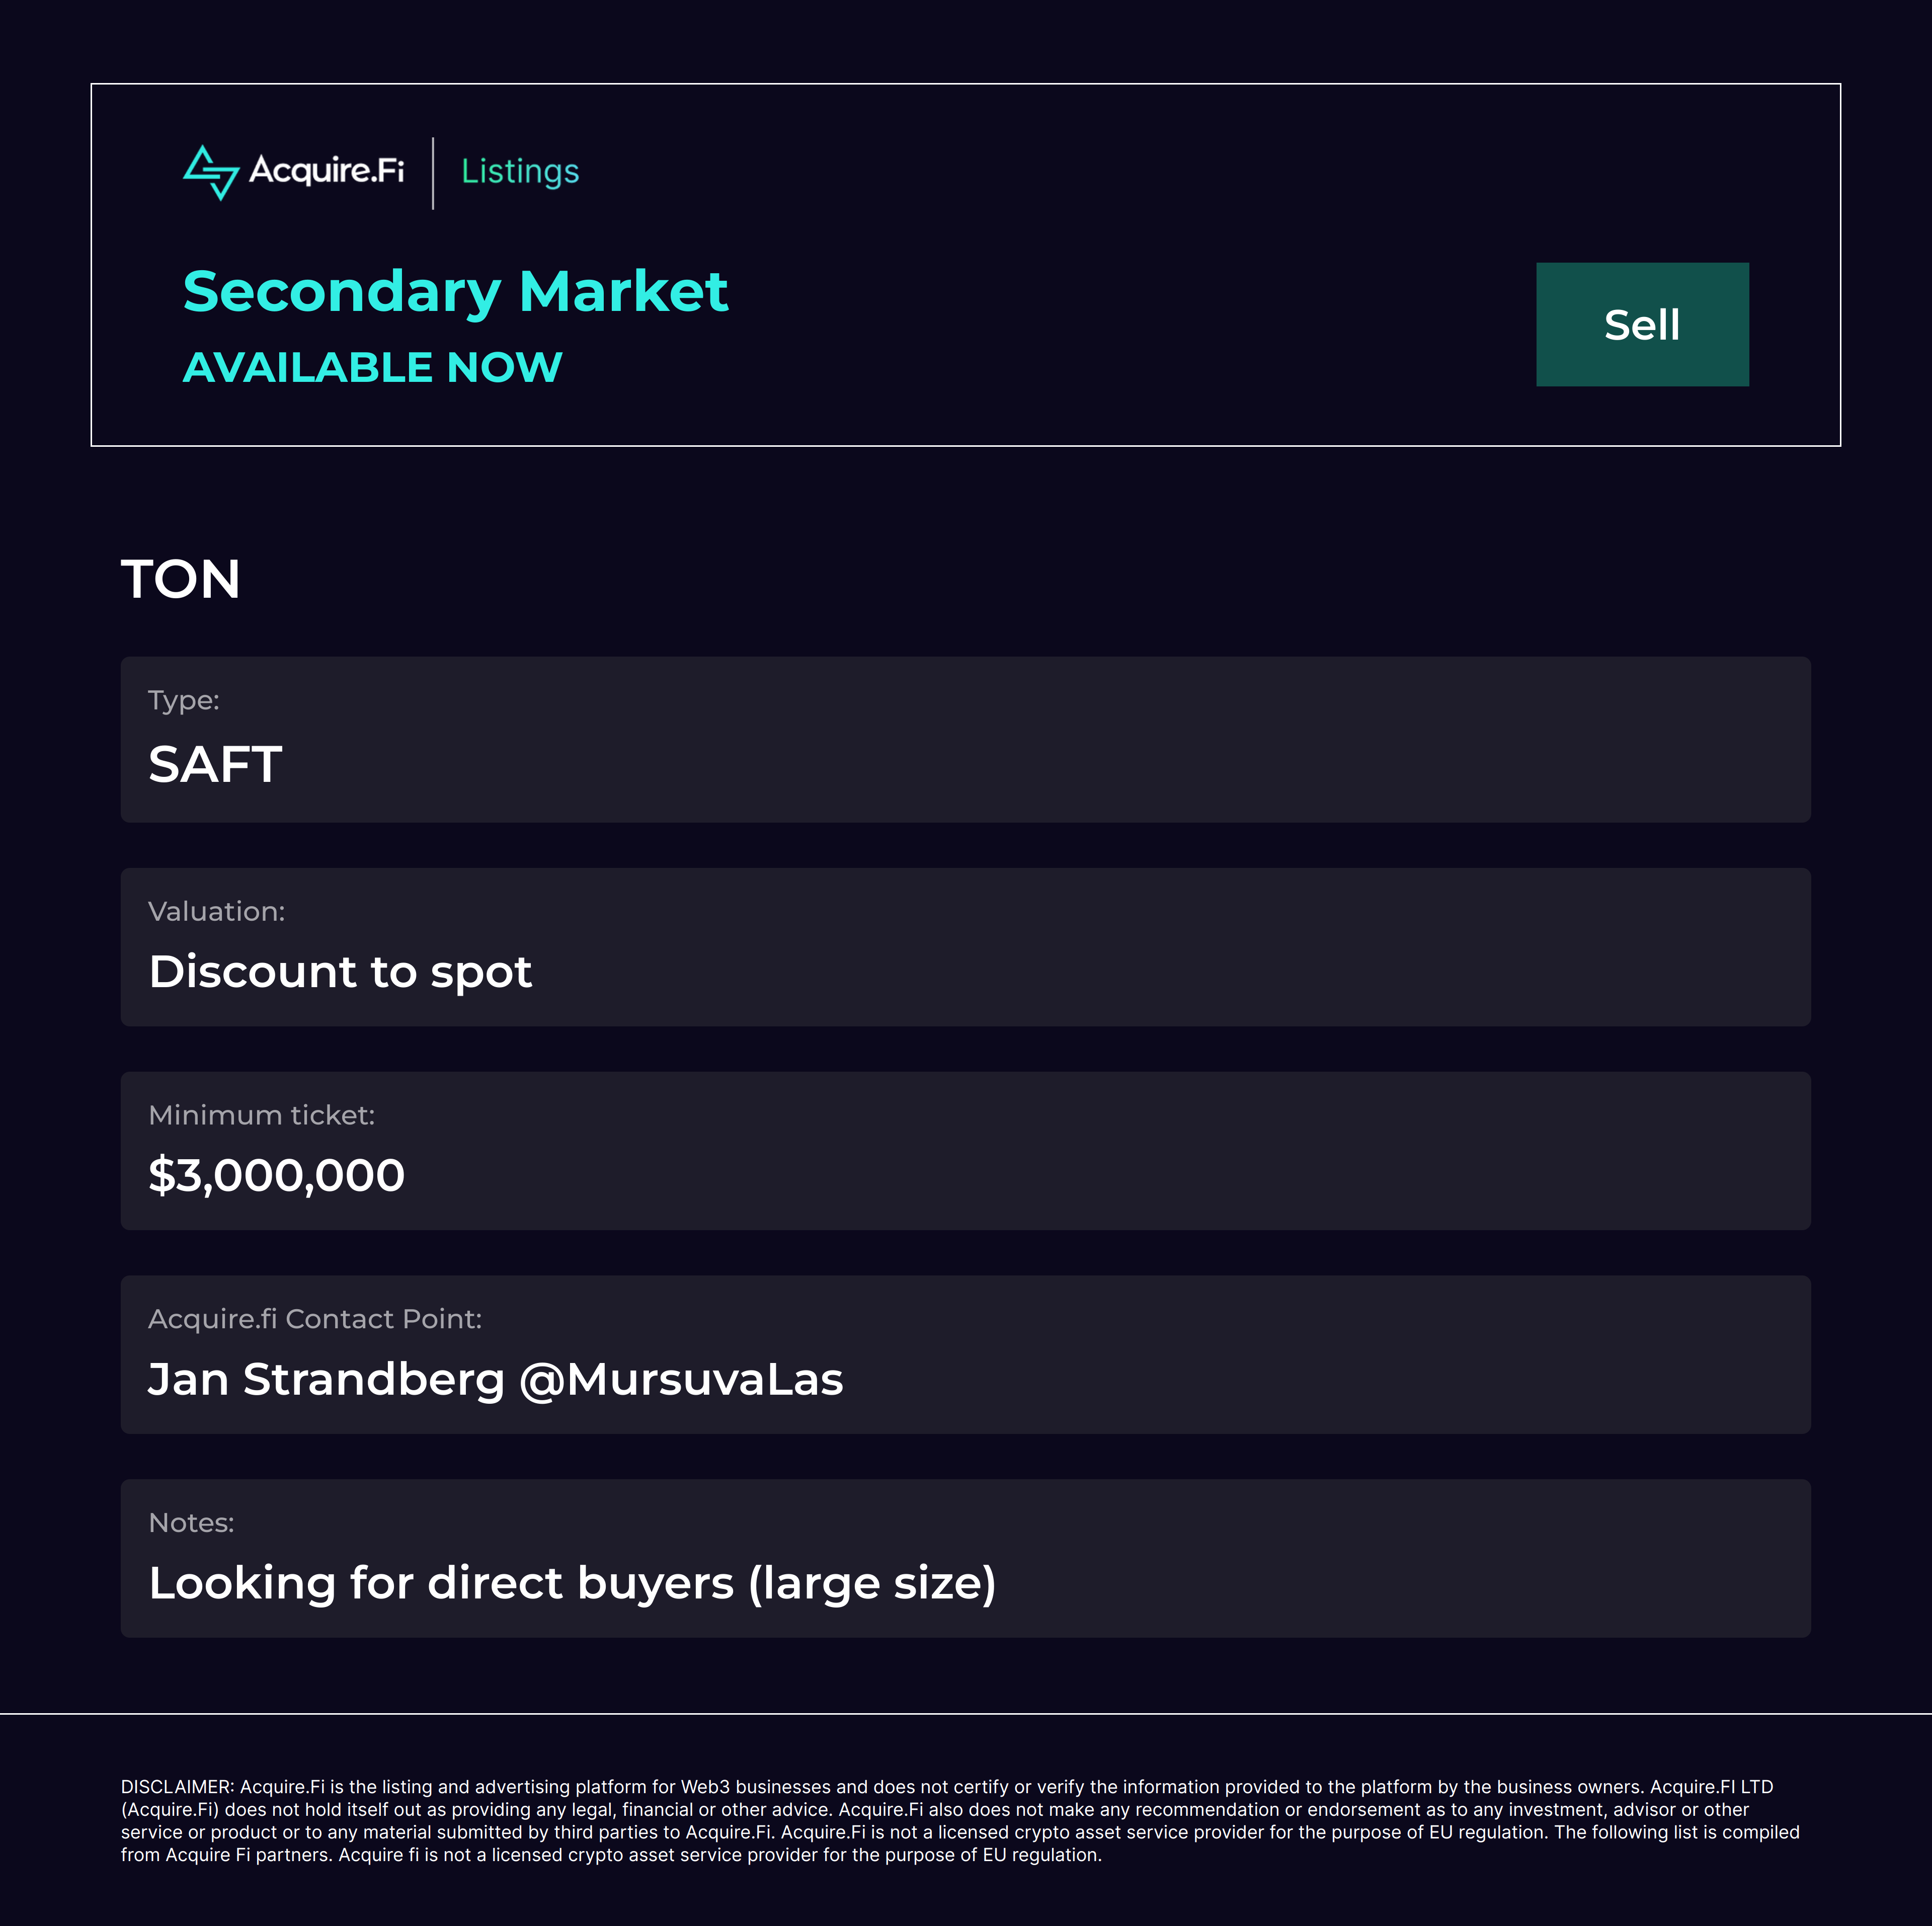Image resolution: width=1932 pixels, height=1926 pixels.
Task: Open the Listings section label
Action: tap(520, 172)
